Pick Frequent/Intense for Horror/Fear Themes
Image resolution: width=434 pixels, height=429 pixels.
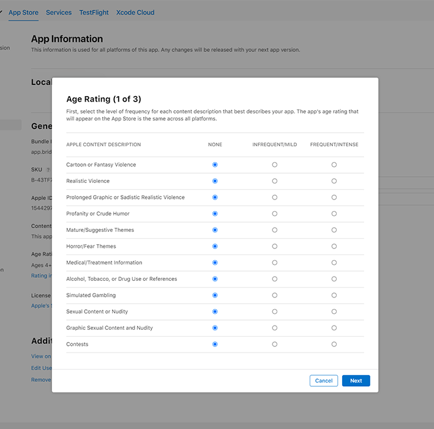(x=334, y=247)
